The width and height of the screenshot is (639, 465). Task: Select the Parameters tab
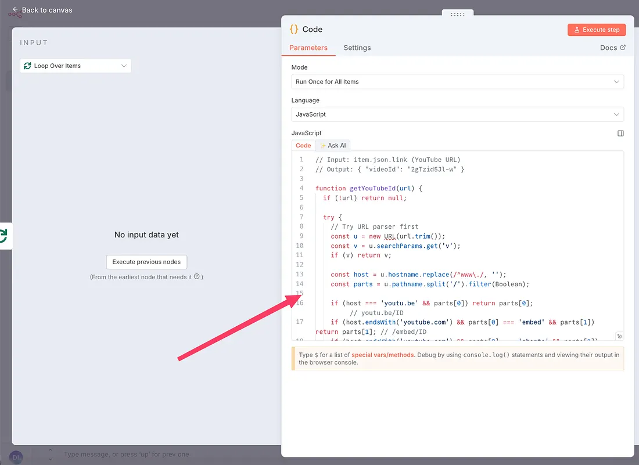[308, 48]
